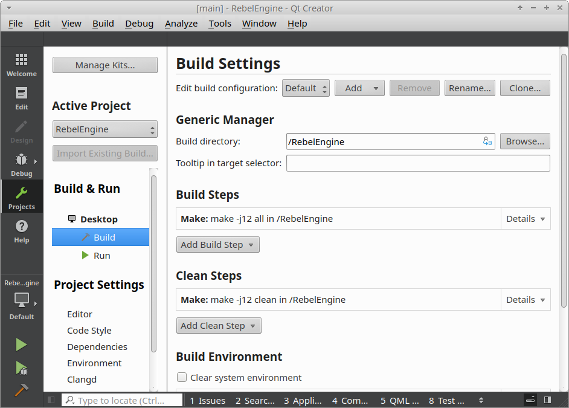Click the Desktop kit monitor icon
This screenshot has height=408, width=569.
point(72,219)
